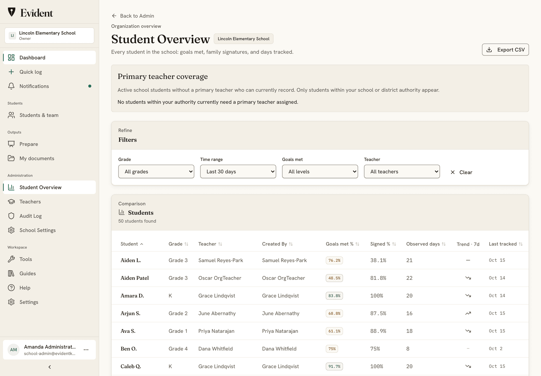Click Amanda Administrator account card
Image resolution: width=541 pixels, height=376 pixels.
(x=49, y=350)
